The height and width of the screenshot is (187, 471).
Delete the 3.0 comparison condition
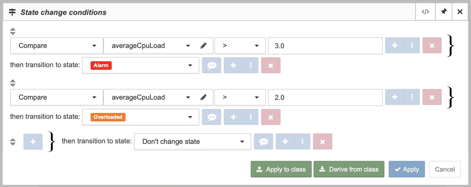(432, 46)
